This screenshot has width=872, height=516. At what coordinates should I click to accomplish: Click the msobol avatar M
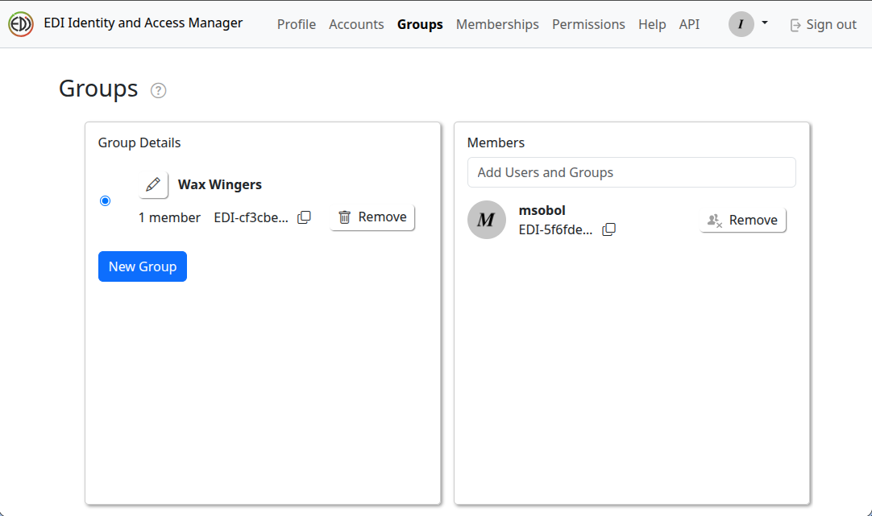(x=487, y=220)
